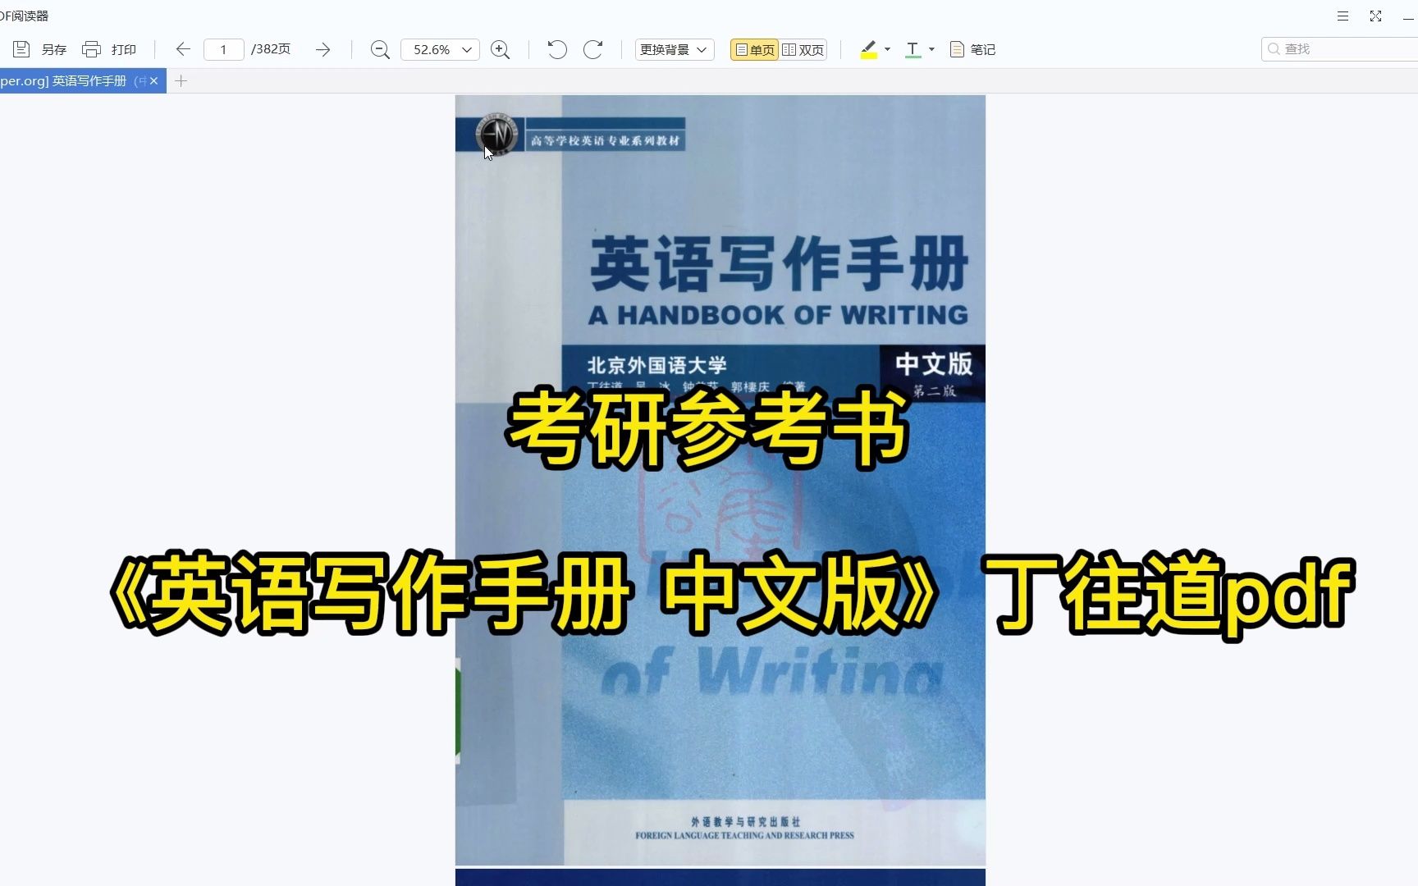
Task: Click the zoom out magnifier
Action: [x=379, y=49]
